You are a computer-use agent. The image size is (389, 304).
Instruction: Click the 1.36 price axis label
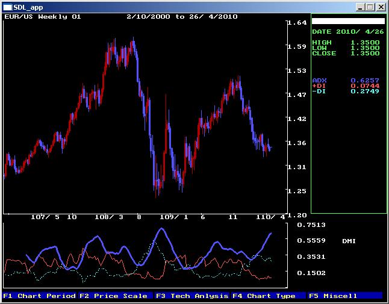tap(297, 143)
